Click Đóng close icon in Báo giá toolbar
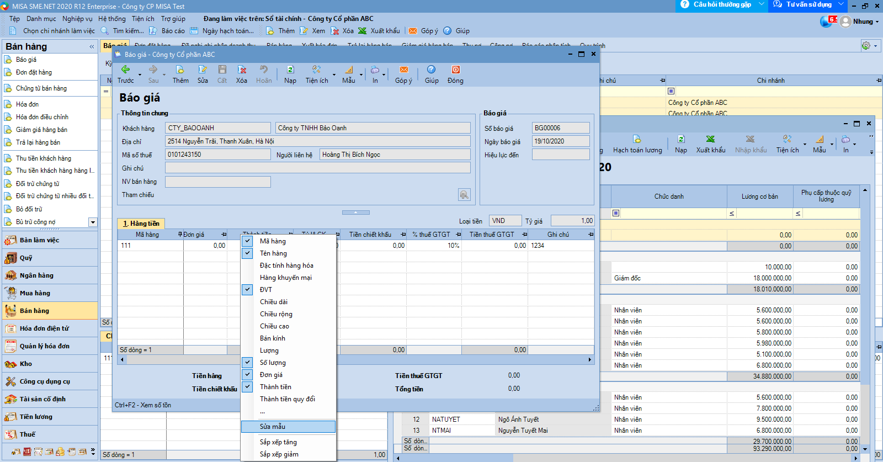Image resolution: width=883 pixels, height=462 pixels. tap(455, 70)
